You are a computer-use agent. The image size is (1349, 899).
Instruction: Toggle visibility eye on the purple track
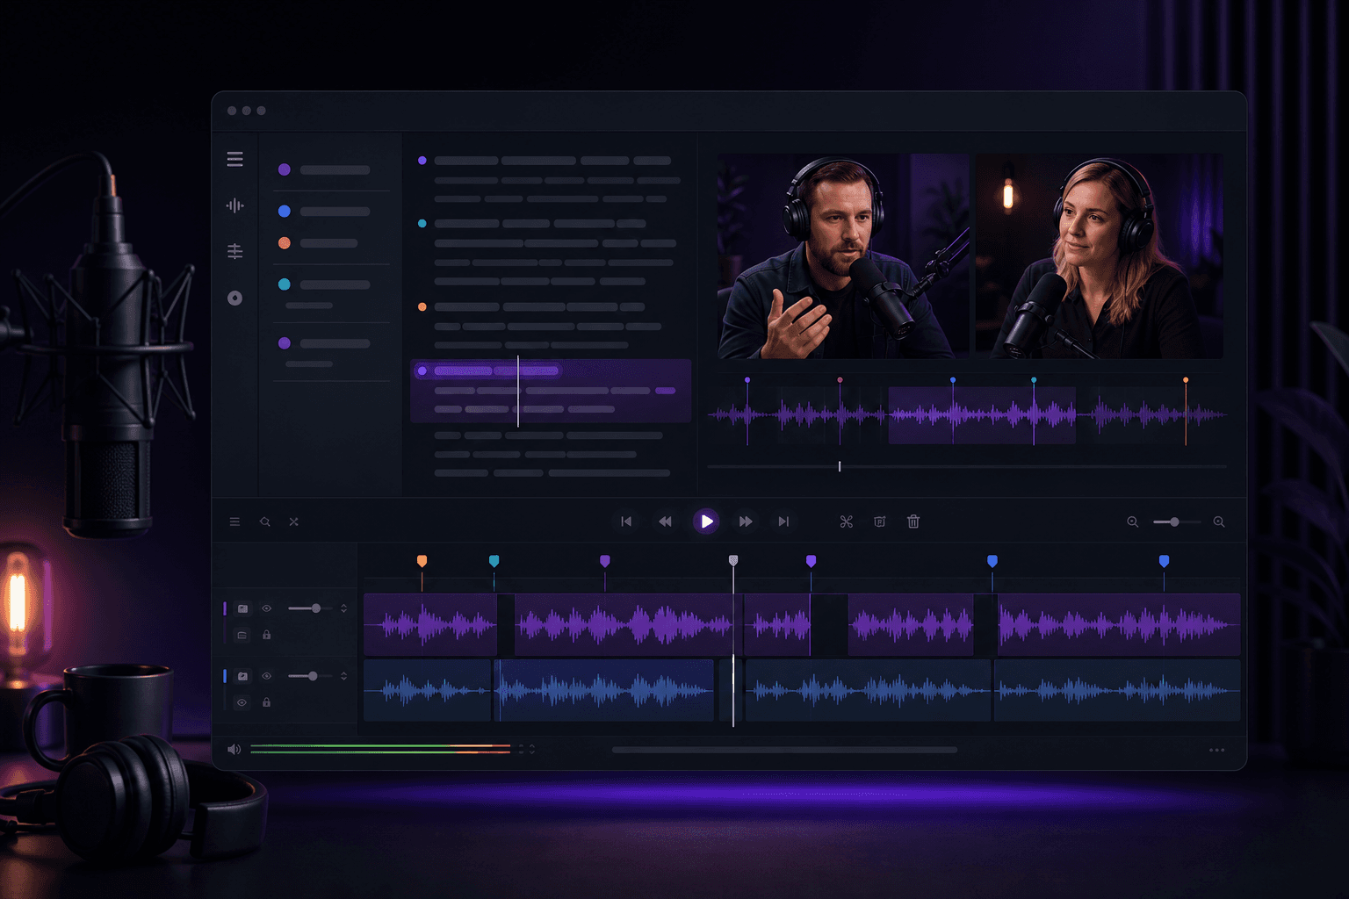click(x=267, y=608)
